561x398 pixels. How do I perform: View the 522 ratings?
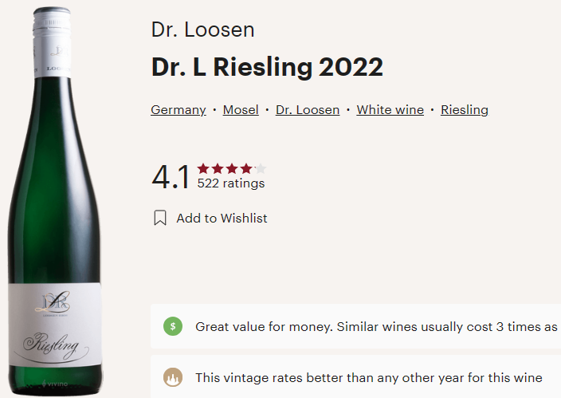click(231, 183)
